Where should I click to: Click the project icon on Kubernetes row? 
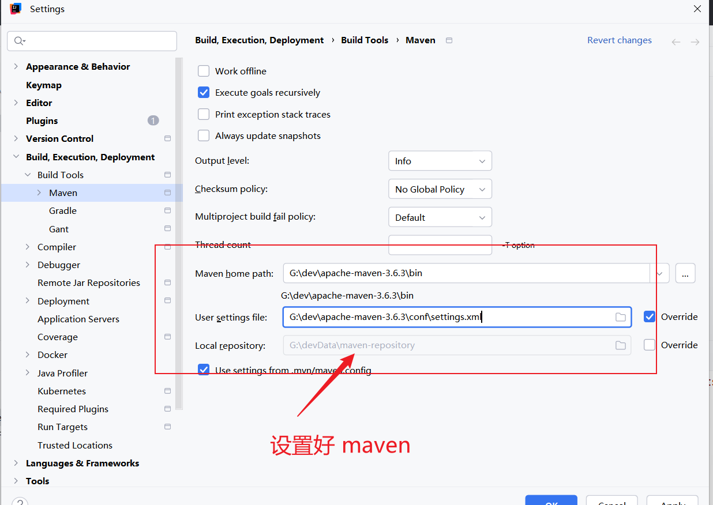(x=168, y=391)
